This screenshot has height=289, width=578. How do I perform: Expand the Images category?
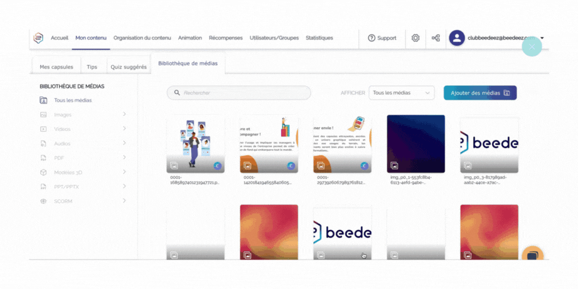tap(83, 115)
